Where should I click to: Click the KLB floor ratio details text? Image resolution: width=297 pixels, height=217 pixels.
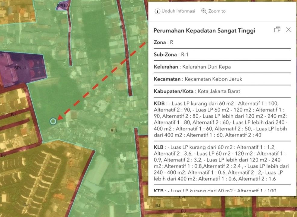221,163
